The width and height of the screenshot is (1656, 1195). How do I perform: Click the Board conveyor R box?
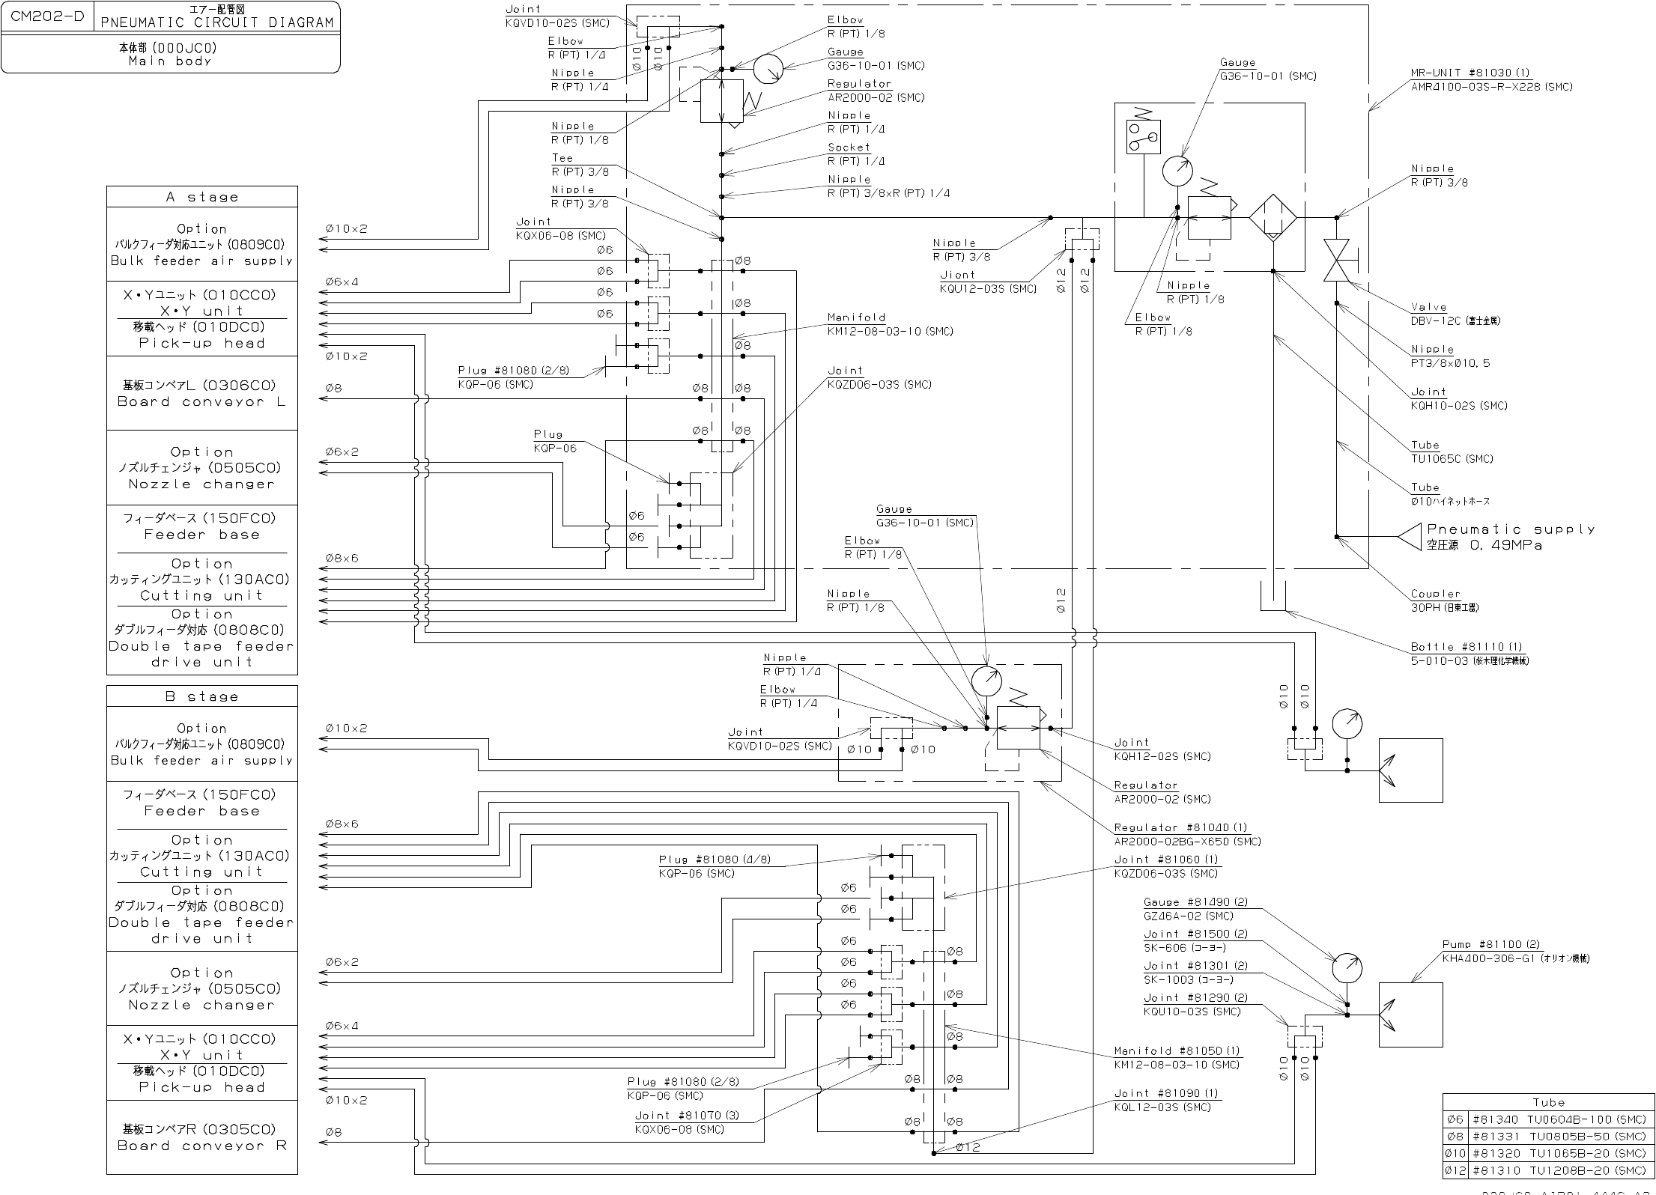coord(202,1137)
